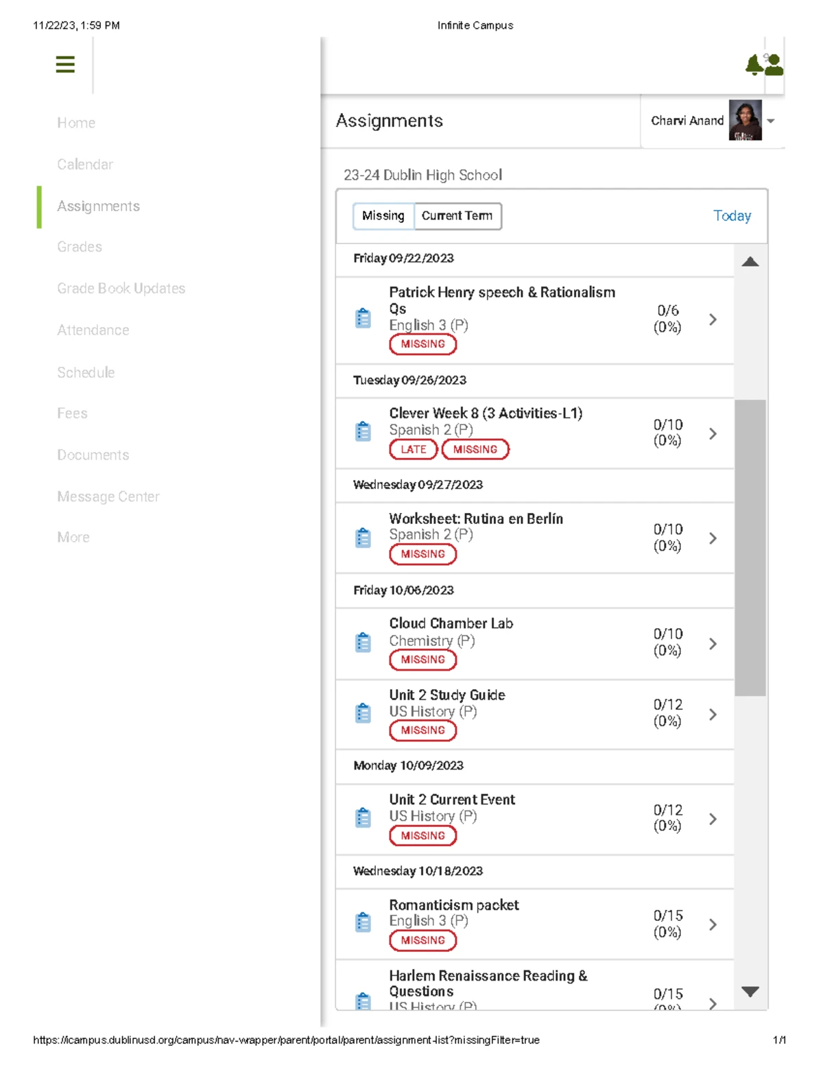Go to Grades in the sidebar
The height and width of the screenshot is (1065, 823).
coord(80,247)
